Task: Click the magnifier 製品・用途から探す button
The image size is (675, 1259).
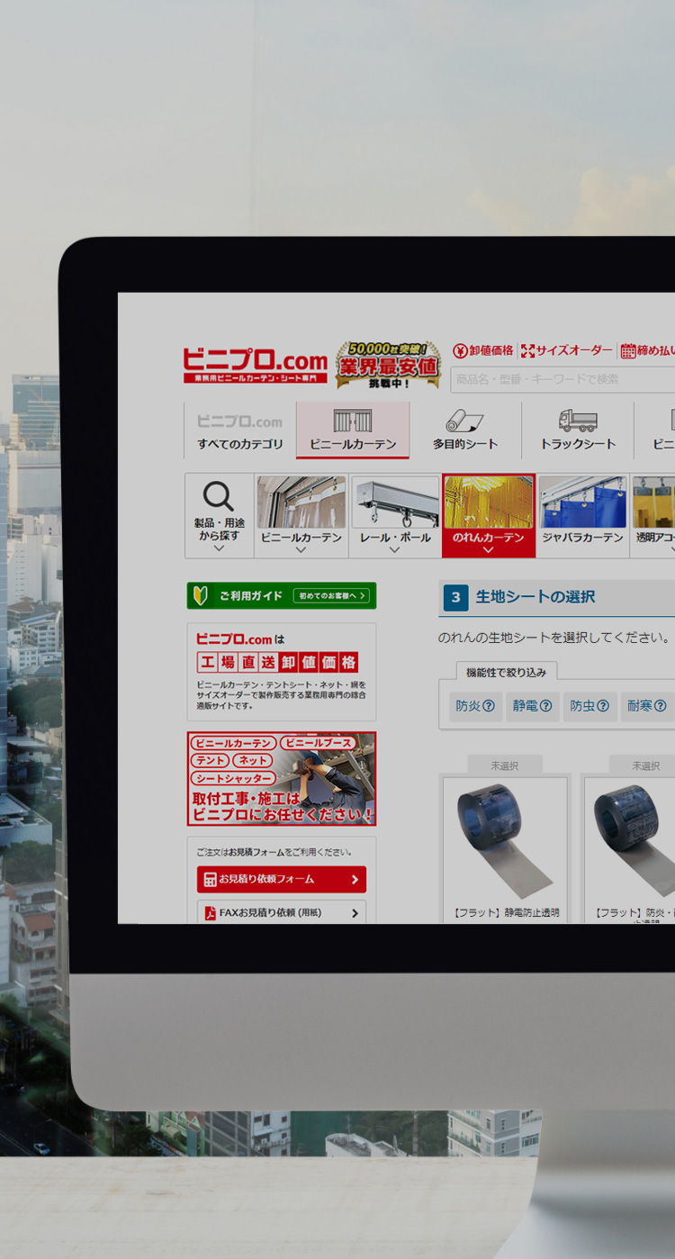Action: [x=219, y=515]
